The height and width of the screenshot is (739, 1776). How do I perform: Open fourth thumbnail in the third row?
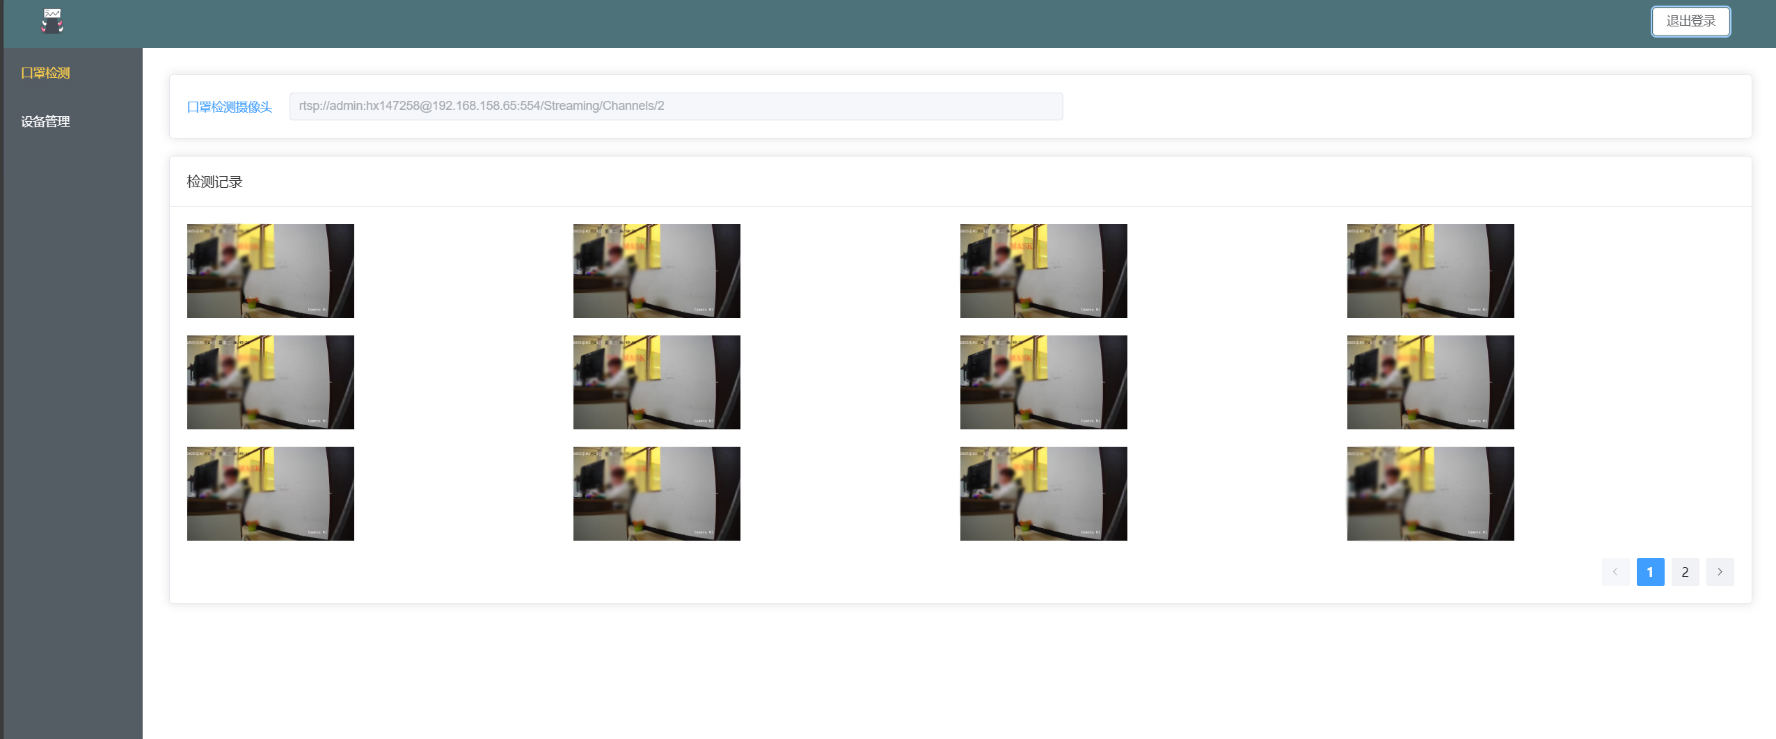(1430, 493)
